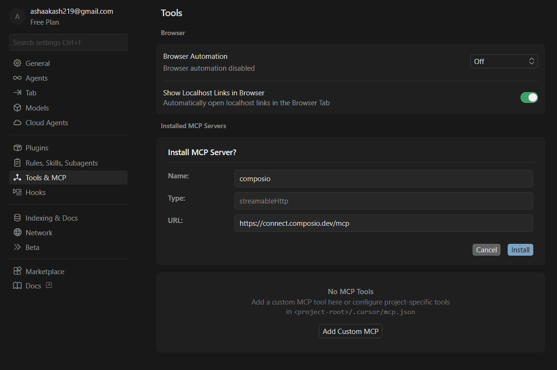The height and width of the screenshot is (370, 557).
Task: Open General settings section
Action: pyautogui.click(x=68, y=63)
